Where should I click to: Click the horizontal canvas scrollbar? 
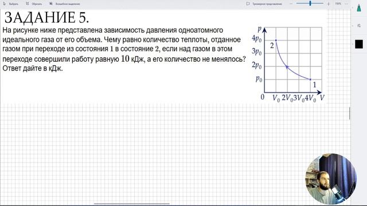tap(132, 204)
